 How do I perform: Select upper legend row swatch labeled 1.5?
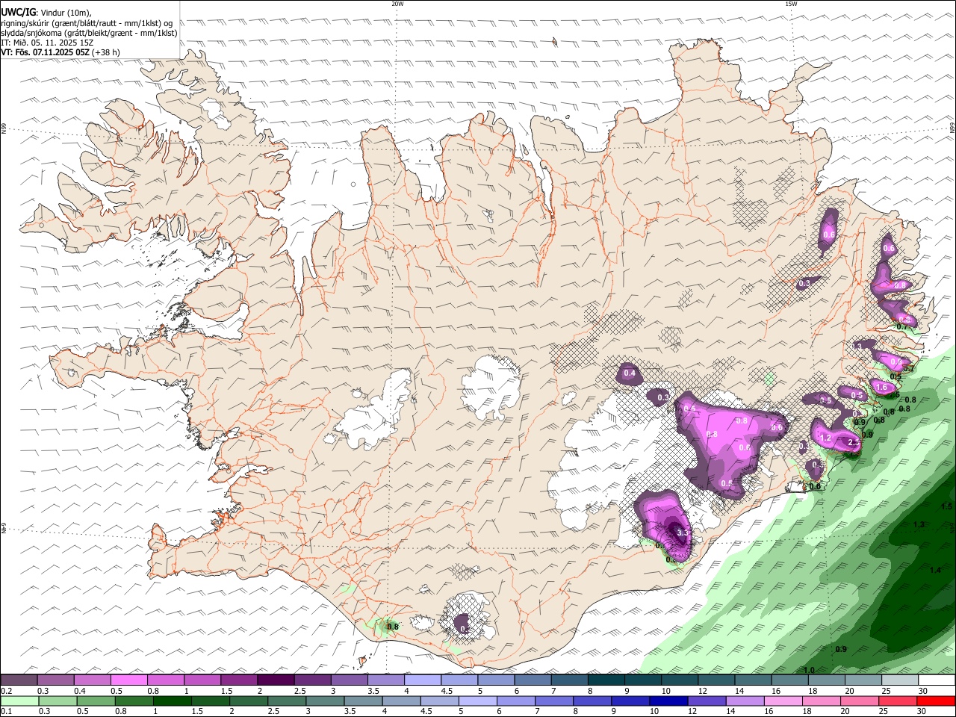[x=238, y=680]
